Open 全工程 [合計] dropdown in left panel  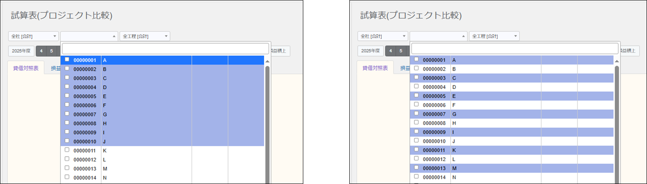[145, 36]
